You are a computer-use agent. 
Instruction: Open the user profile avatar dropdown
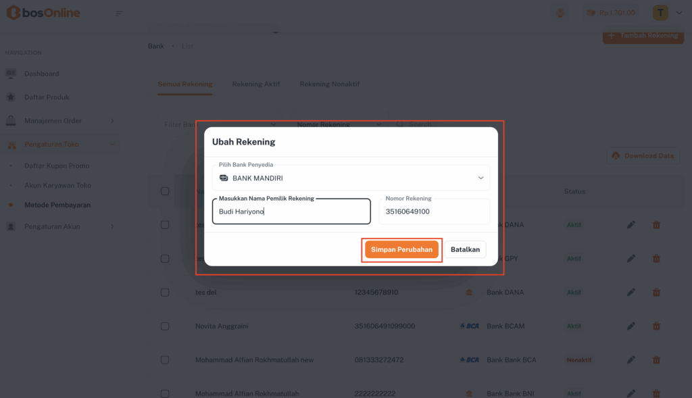pyautogui.click(x=660, y=13)
